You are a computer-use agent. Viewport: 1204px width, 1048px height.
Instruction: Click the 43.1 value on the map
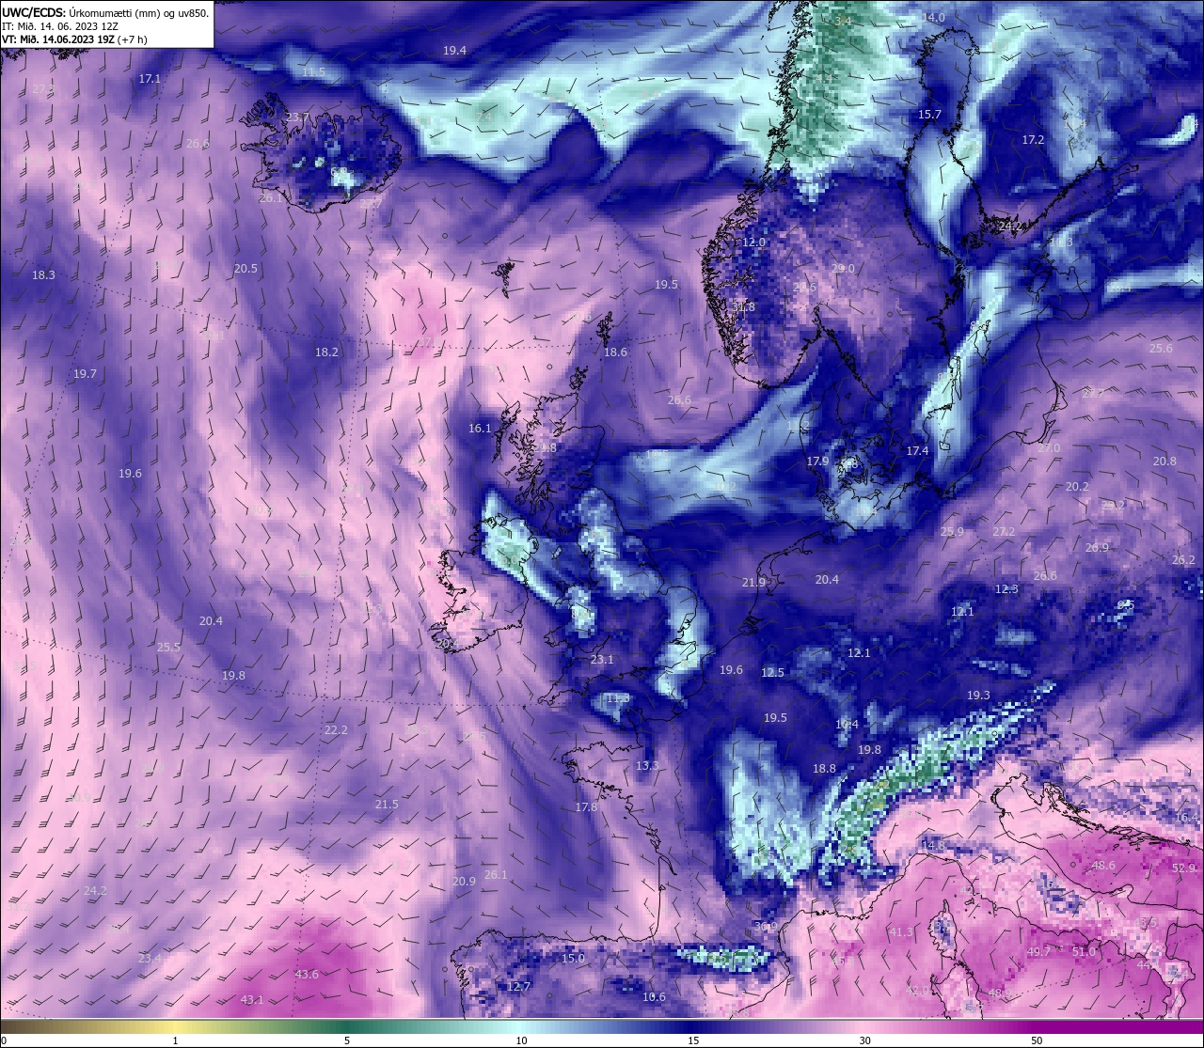[x=252, y=1000]
